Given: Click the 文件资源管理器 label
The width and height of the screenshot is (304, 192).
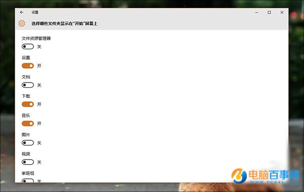Looking at the screenshot, I should pos(36,39).
